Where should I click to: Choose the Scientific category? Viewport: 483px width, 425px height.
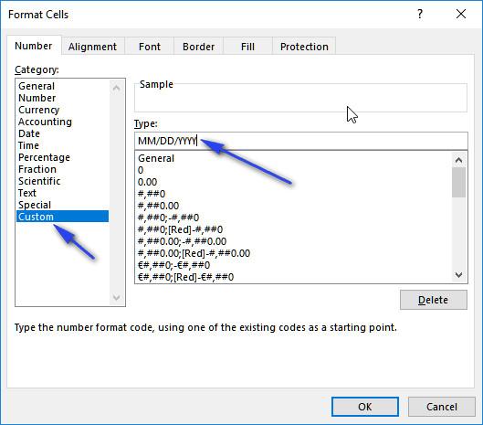click(x=62, y=181)
